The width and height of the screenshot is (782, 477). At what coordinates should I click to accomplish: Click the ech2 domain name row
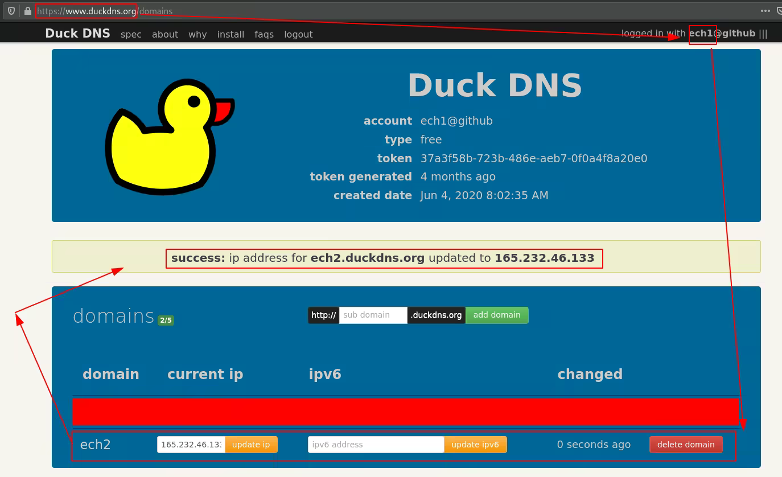tap(96, 445)
